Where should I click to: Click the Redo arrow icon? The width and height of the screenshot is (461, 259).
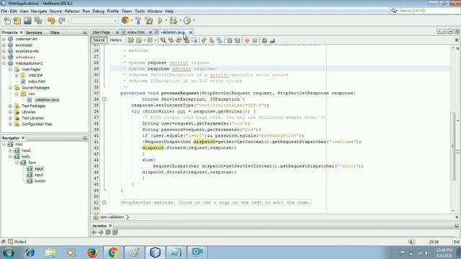coord(62,21)
